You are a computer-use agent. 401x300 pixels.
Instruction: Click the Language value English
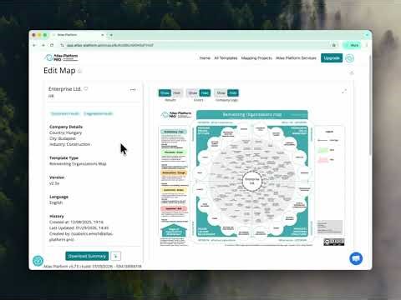tap(56, 202)
